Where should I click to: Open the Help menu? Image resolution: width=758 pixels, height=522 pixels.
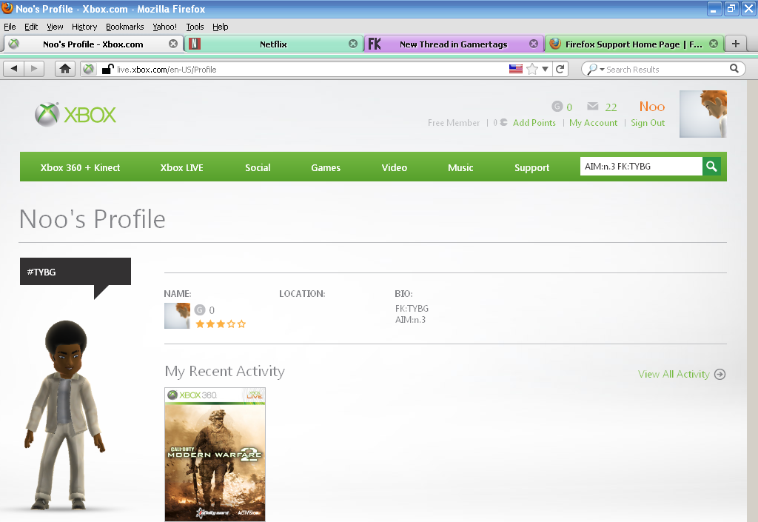coord(220,27)
